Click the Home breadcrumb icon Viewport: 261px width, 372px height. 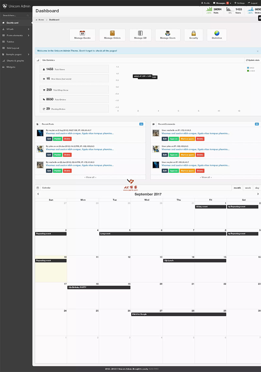[x=36, y=20]
